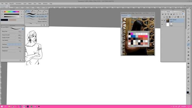Click the rainbow hue slider
The height and width of the screenshot is (108, 192).
click(x=12, y=12)
